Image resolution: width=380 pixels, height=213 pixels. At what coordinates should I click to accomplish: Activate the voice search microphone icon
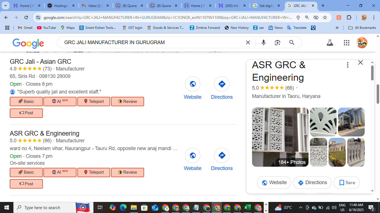(263, 42)
